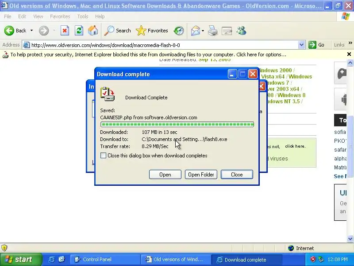Click the download complete computer icon
This screenshot has height=266, width=354.
108,94
